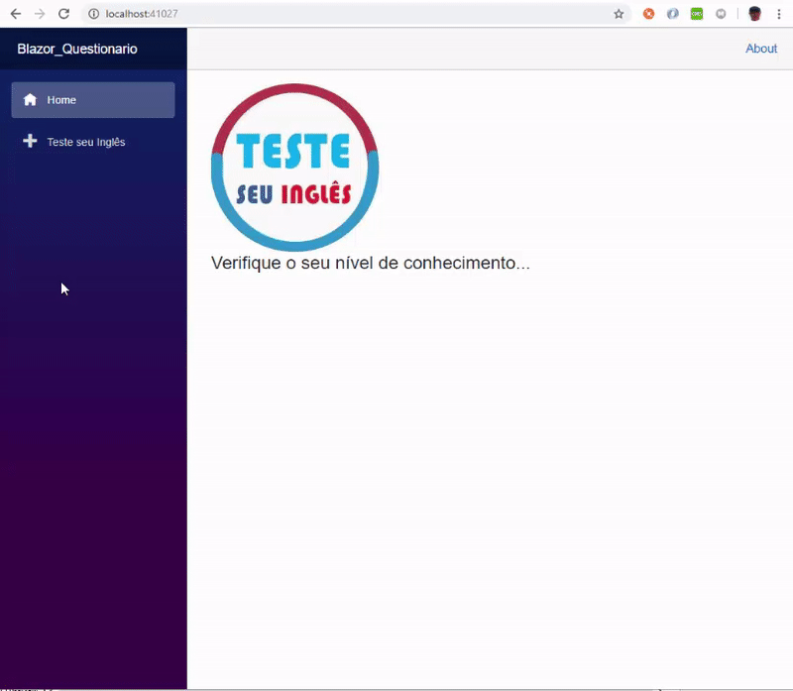Image resolution: width=793 pixels, height=691 pixels.
Task: Bookmark this page with star icon
Action: pyautogui.click(x=619, y=14)
